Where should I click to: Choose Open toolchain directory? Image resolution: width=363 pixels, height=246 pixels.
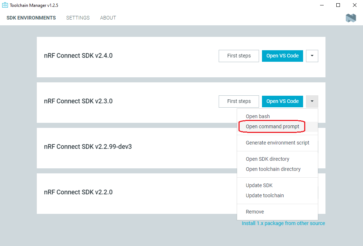277,169
